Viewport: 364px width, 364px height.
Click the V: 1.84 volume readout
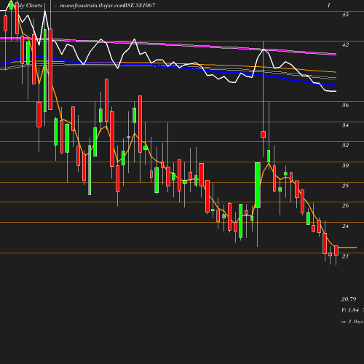(350, 310)
